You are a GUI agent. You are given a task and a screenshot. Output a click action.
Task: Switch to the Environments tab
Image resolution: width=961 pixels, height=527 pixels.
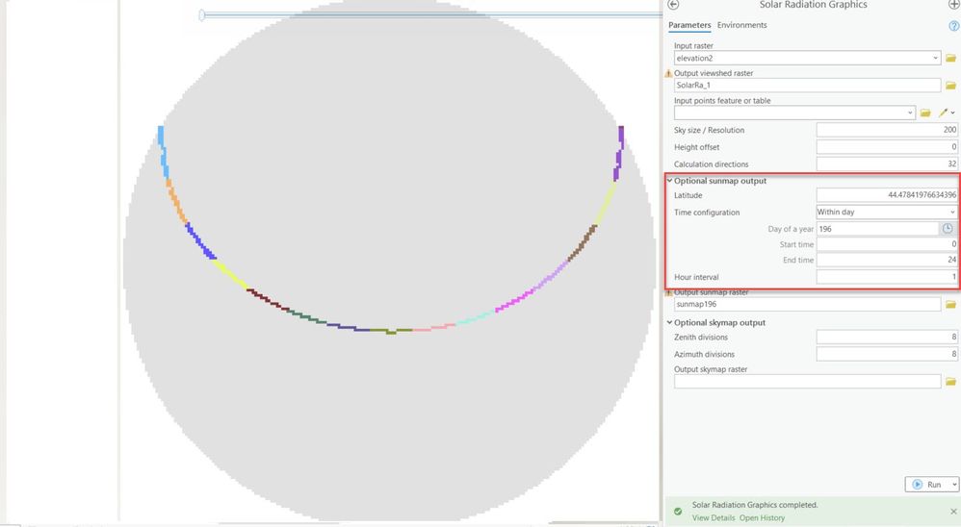coord(741,25)
